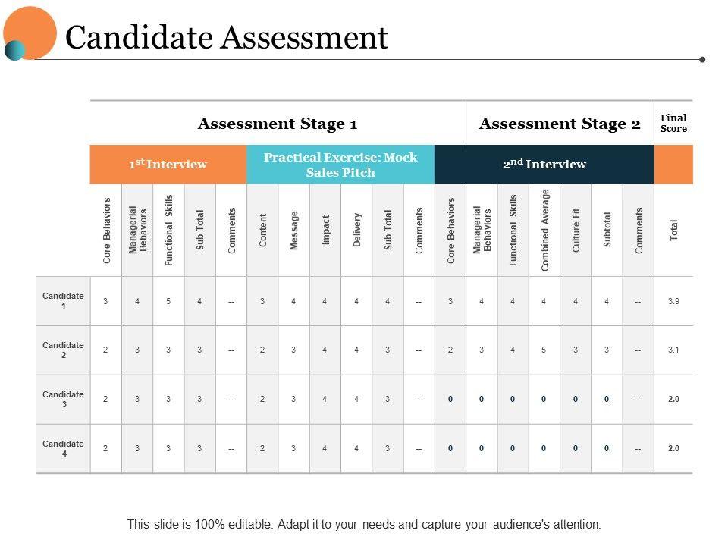The width and height of the screenshot is (728, 546).
Task: Click the Final Score header cell
Action: point(673,123)
